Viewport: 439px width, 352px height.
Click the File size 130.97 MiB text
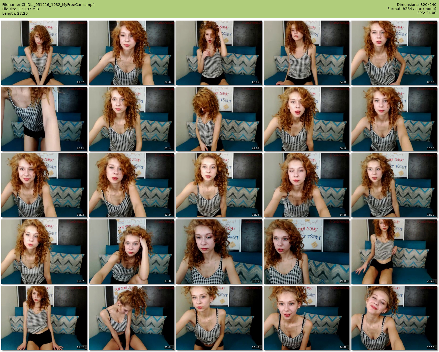21,9
